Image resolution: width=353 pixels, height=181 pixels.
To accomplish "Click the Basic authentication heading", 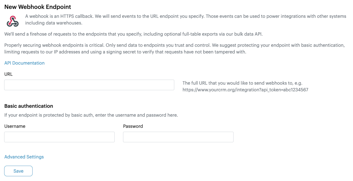I will 29,106.
